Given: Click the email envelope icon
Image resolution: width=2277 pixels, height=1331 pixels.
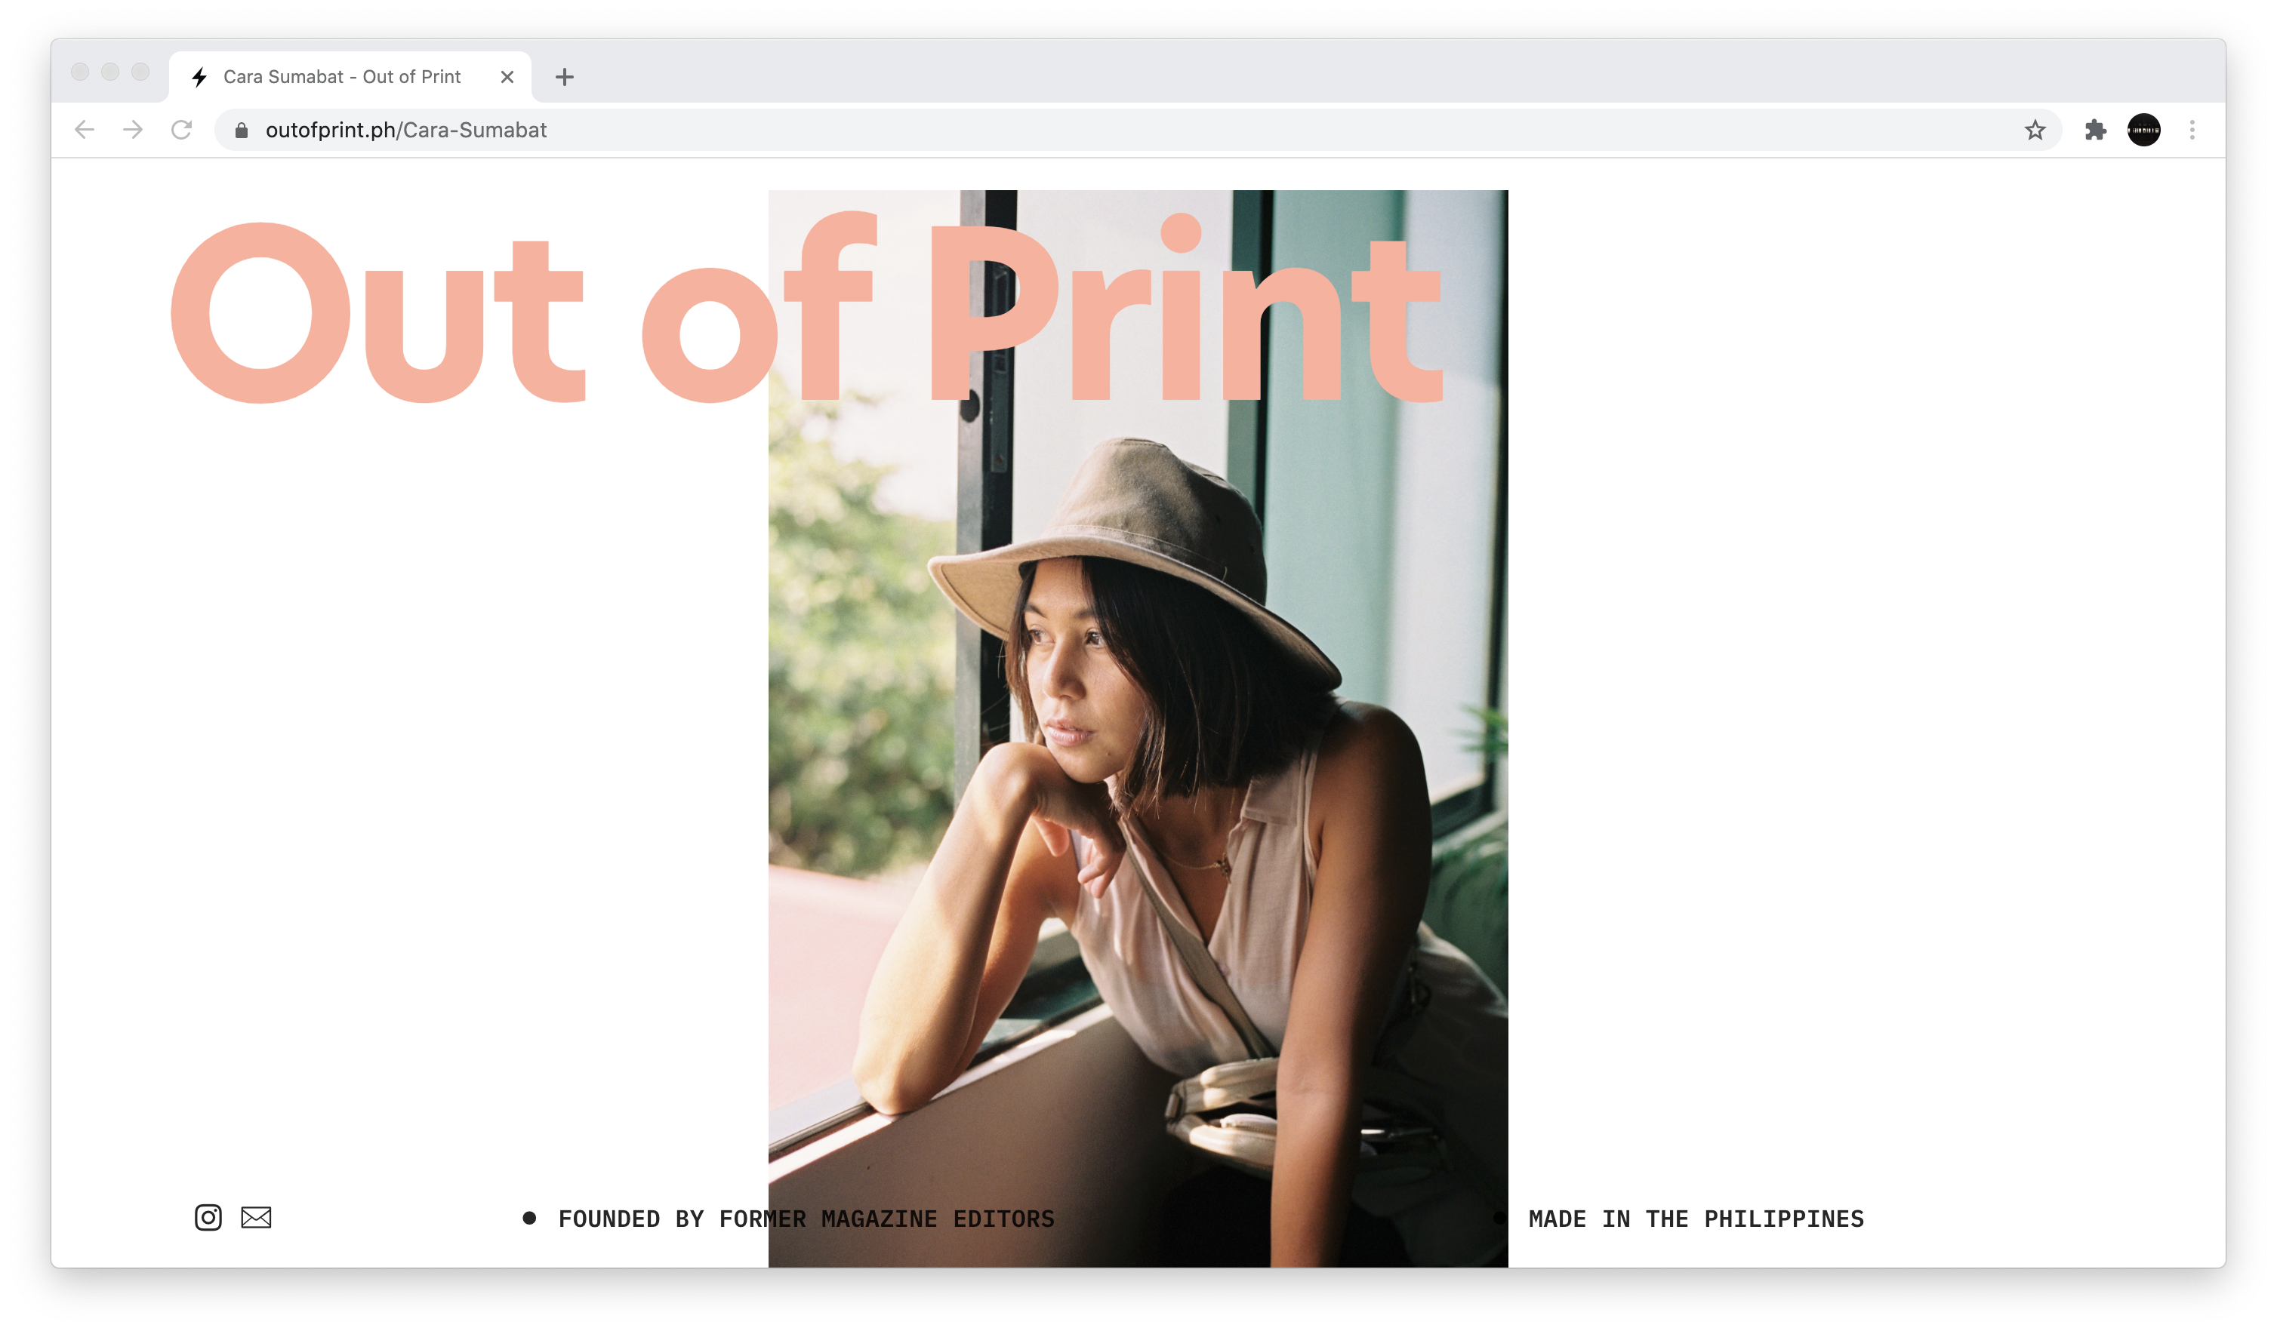Looking at the screenshot, I should [256, 1217].
